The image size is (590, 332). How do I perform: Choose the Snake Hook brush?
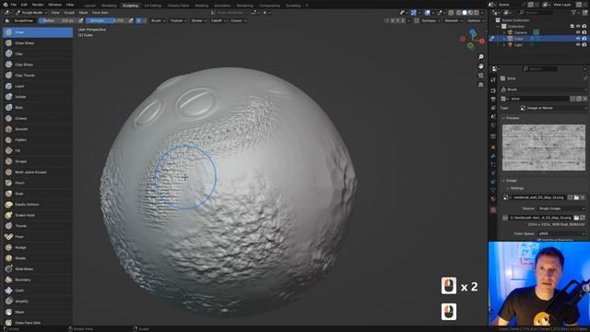[x=38, y=215]
